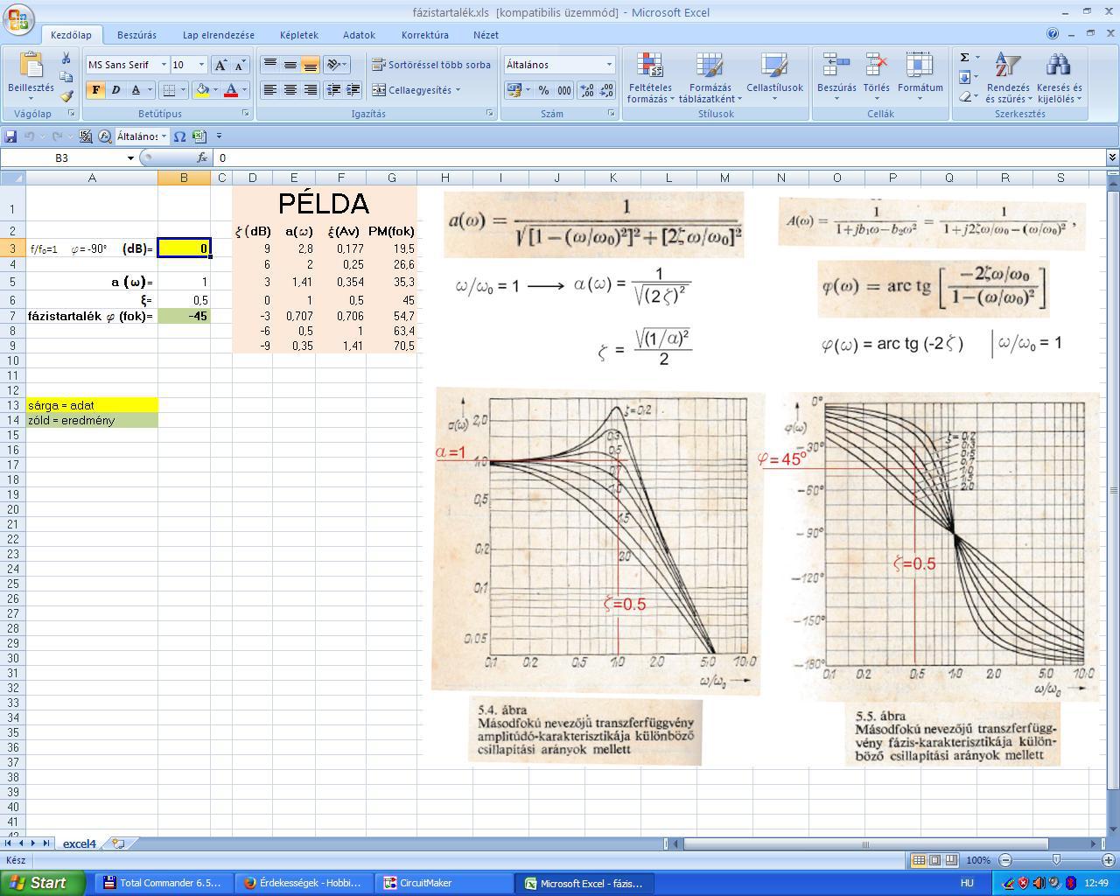This screenshot has width=1120, height=896.
Task: Apply the yellow fill color bucket
Action: [202, 90]
